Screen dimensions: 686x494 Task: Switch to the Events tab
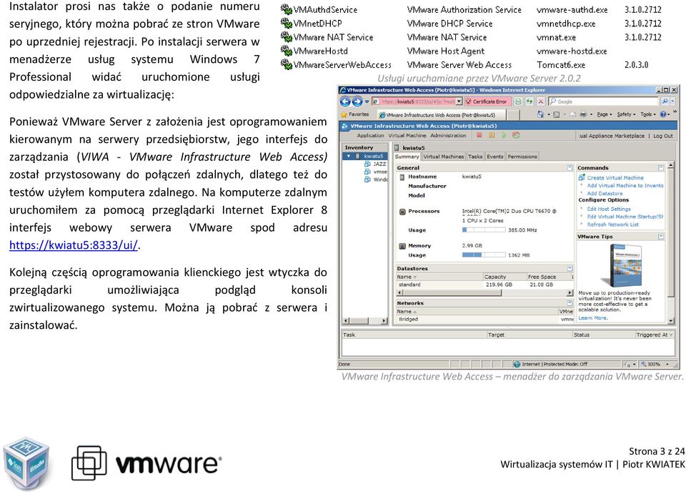(x=494, y=157)
